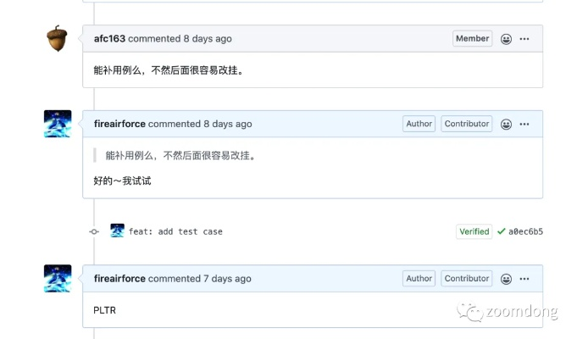The image size is (577, 339).
Task: Click fireairforce avatar beside the PLTR comment
Action: click(58, 278)
